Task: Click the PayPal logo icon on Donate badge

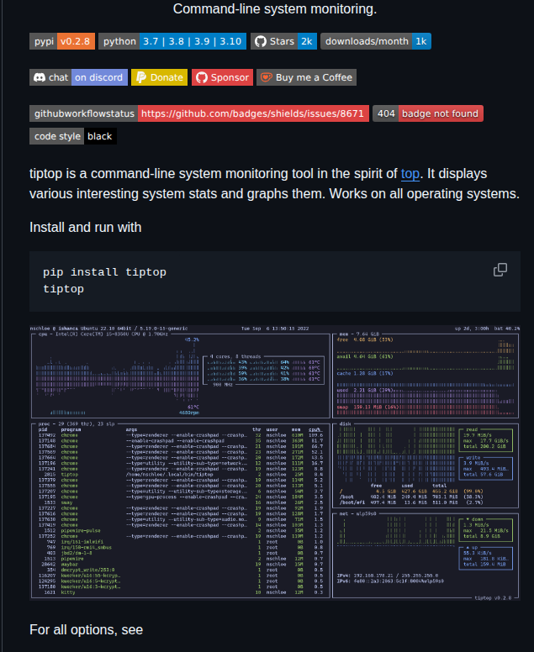Action: click(x=141, y=77)
